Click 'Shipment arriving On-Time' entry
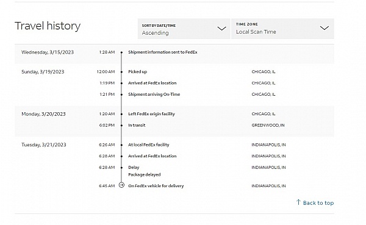366x225 pixels. (154, 95)
